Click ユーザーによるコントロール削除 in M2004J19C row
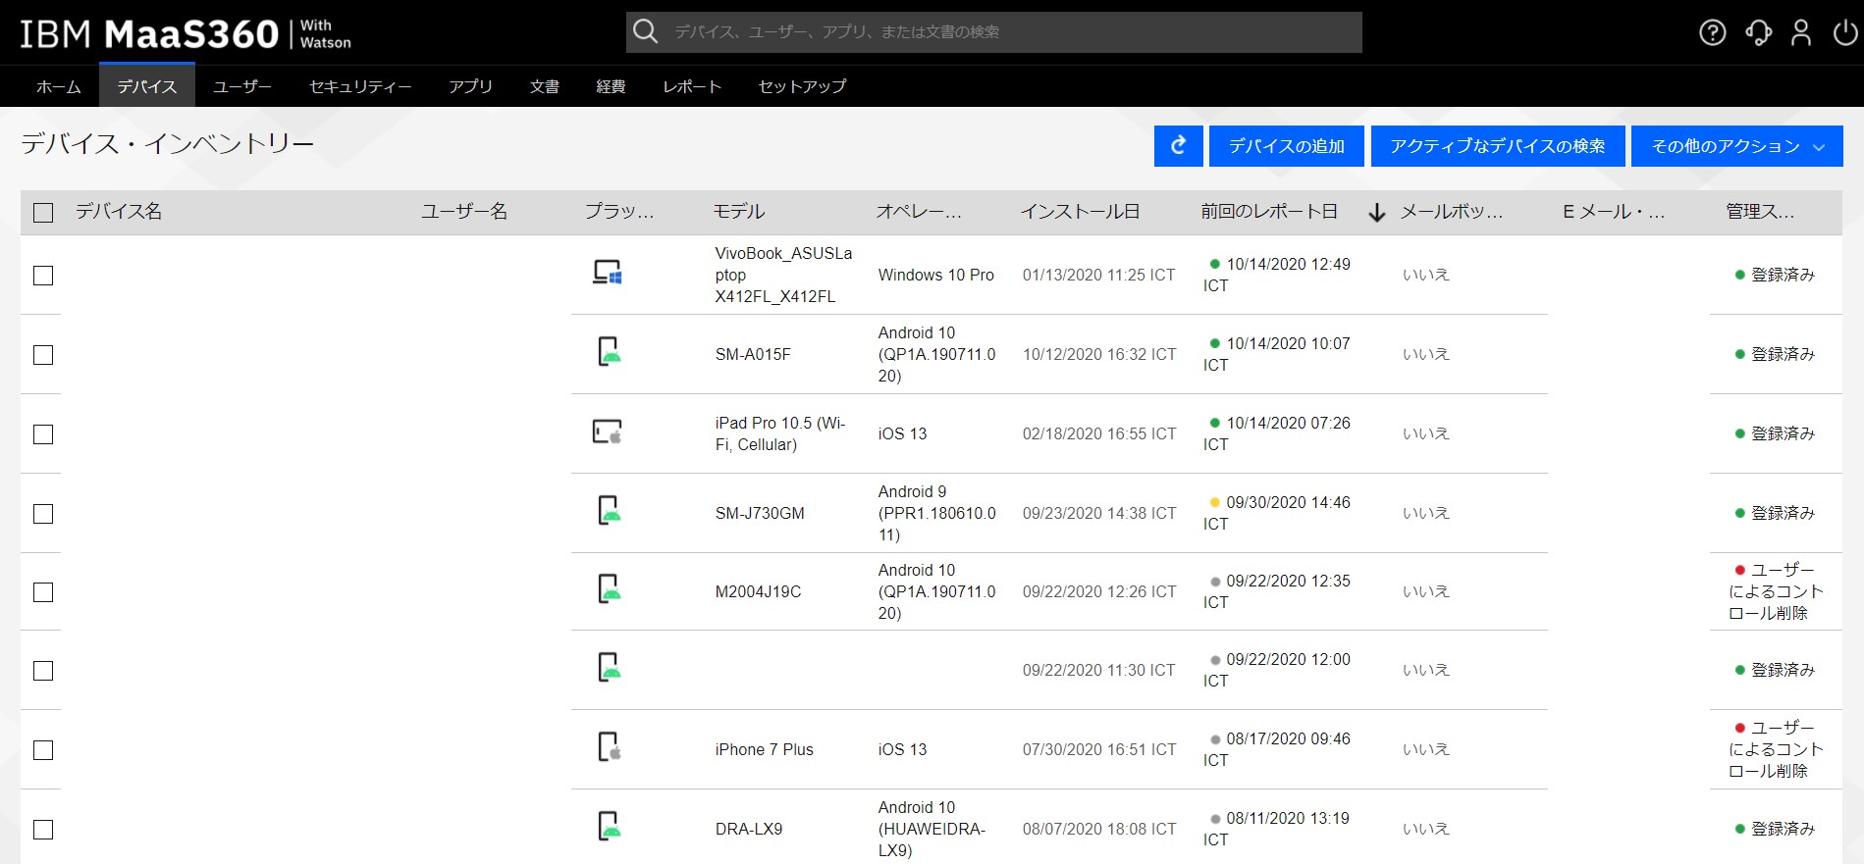Image resolution: width=1864 pixels, height=864 pixels. (x=1776, y=591)
